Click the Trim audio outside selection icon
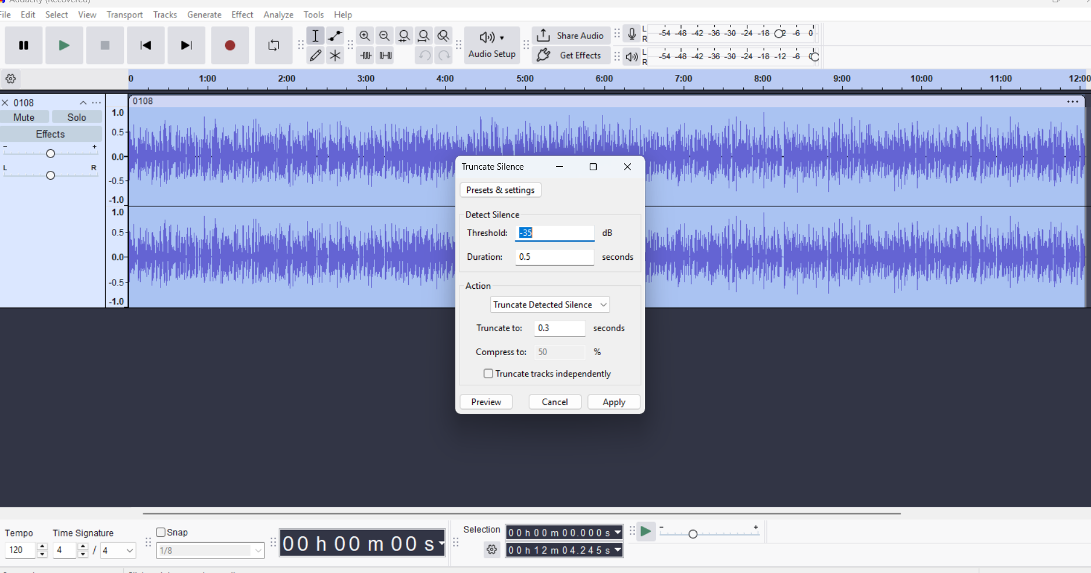1091x573 pixels. tap(366, 56)
